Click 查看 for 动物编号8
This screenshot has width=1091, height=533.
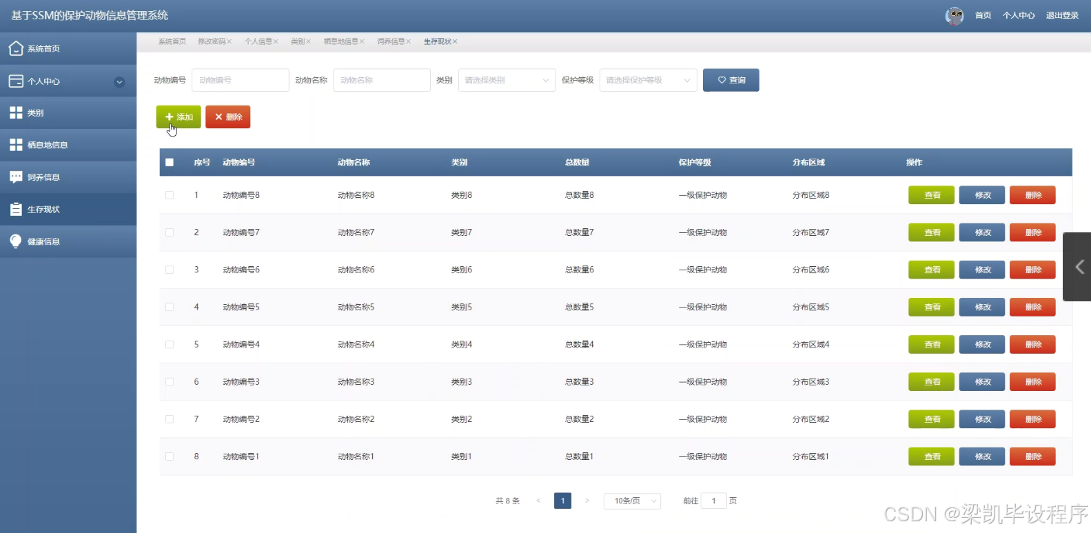coord(931,195)
